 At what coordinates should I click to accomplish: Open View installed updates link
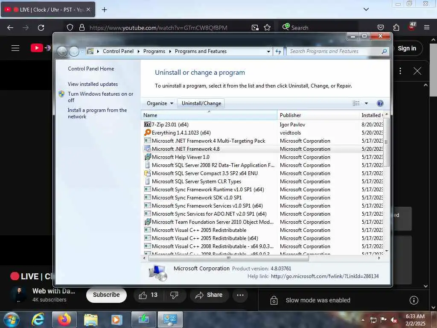tap(93, 84)
